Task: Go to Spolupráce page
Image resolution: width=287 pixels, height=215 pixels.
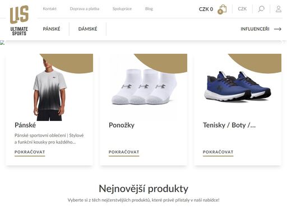Action: tap(122, 8)
